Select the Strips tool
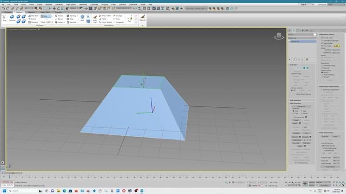 coord(70,19)
